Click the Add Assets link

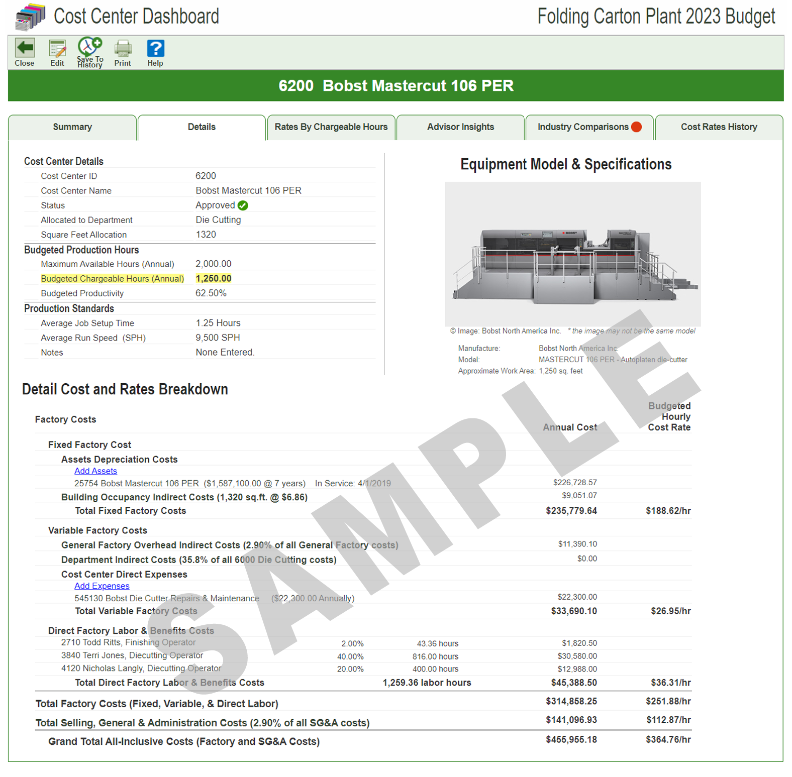click(95, 471)
